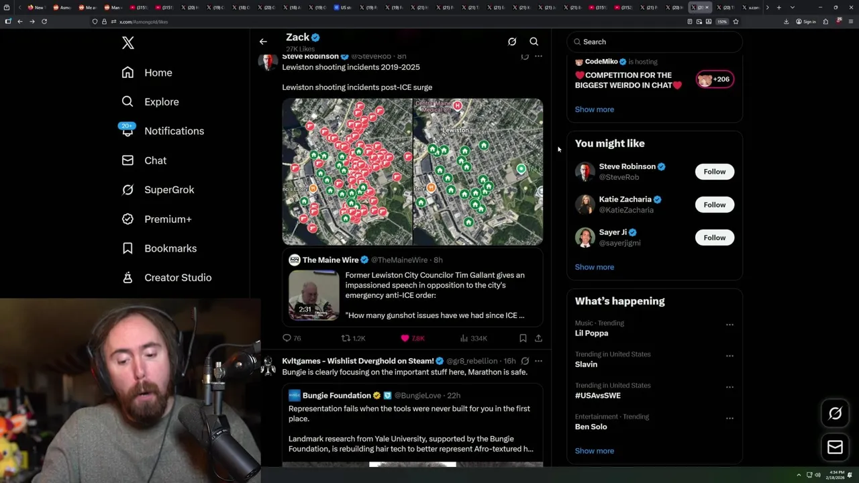Image resolution: width=859 pixels, height=483 pixels.
Task: Click Show more under What's happening
Action: point(594,451)
